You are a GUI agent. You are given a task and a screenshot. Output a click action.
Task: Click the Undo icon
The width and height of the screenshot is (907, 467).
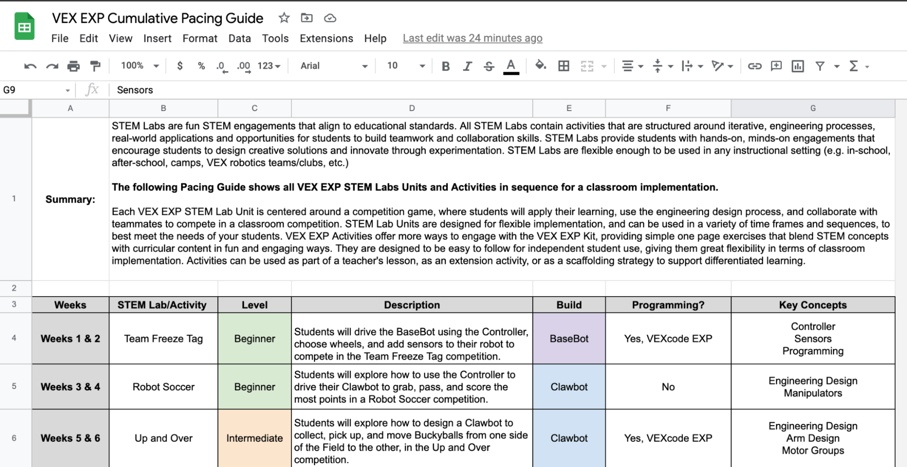[x=29, y=66]
